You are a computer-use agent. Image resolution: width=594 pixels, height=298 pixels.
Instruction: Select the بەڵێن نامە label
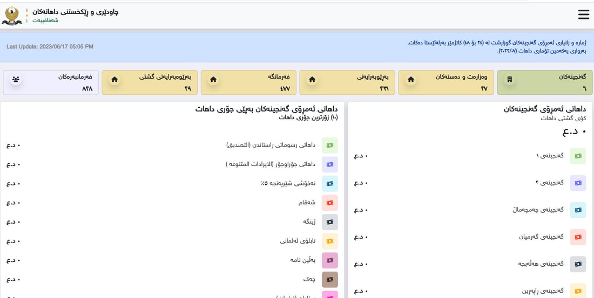click(303, 260)
